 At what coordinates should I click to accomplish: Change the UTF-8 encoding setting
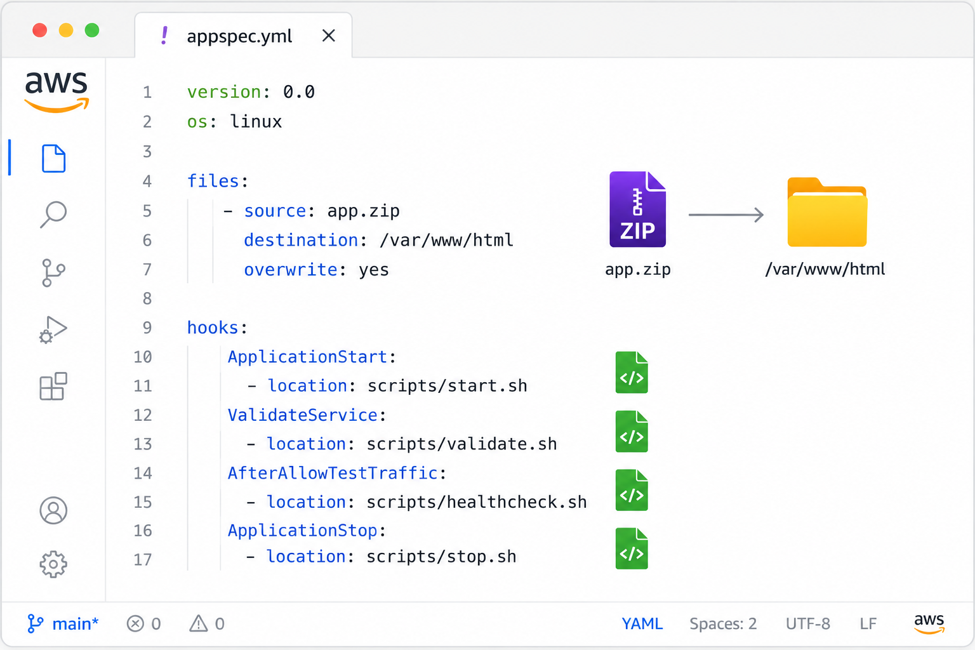click(x=808, y=624)
